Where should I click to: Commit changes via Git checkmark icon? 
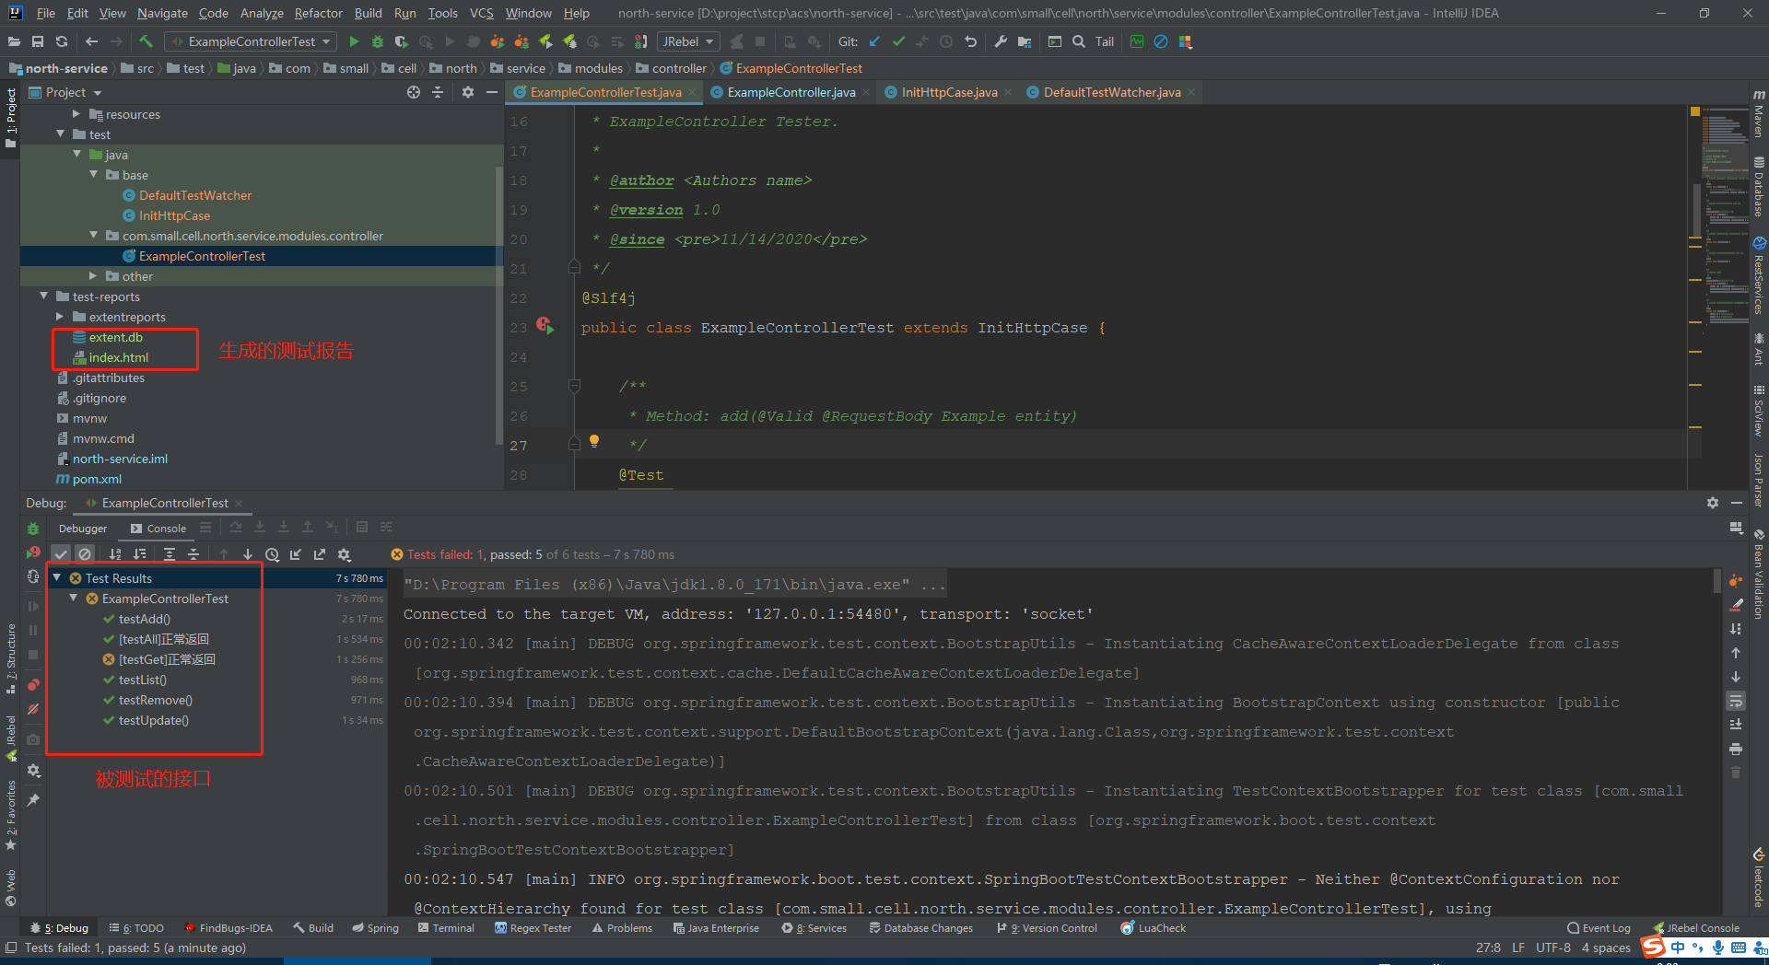(x=898, y=41)
